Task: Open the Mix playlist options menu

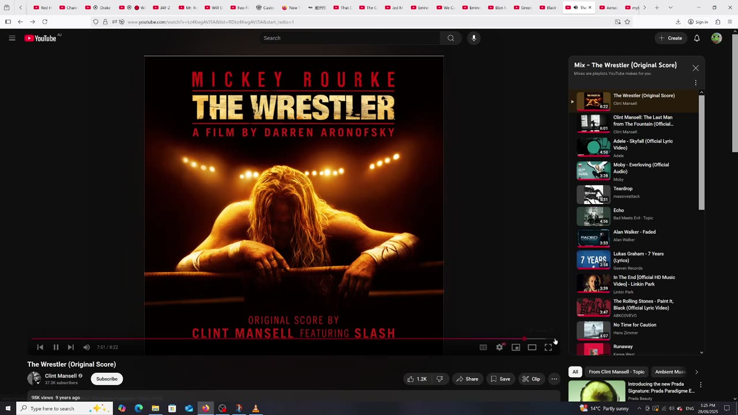Action: click(x=695, y=83)
